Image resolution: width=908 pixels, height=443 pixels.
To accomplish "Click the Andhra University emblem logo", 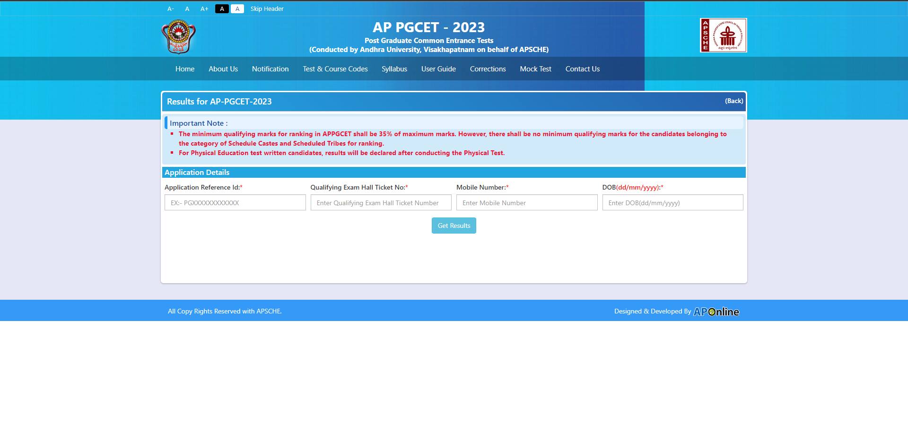I will 178,35.
